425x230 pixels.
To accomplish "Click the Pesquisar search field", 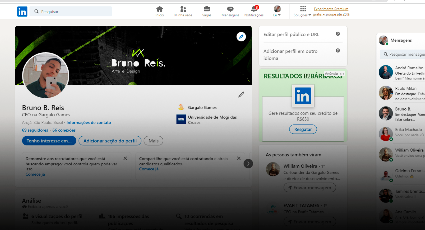I will [71, 12].
